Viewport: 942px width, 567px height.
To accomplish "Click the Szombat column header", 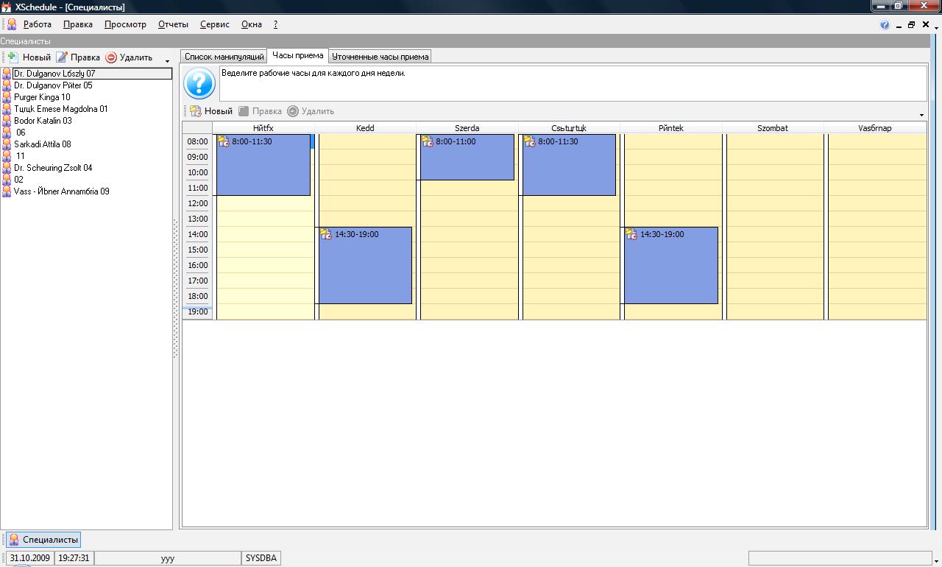I will pyautogui.click(x=772, y=128).
